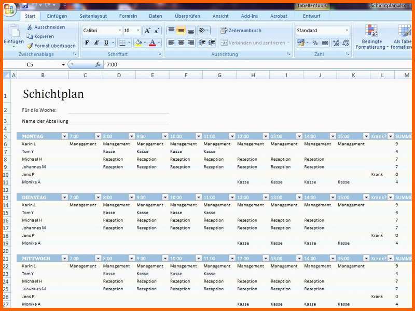Center-align the cell text horizontally

tap(181, 43)
